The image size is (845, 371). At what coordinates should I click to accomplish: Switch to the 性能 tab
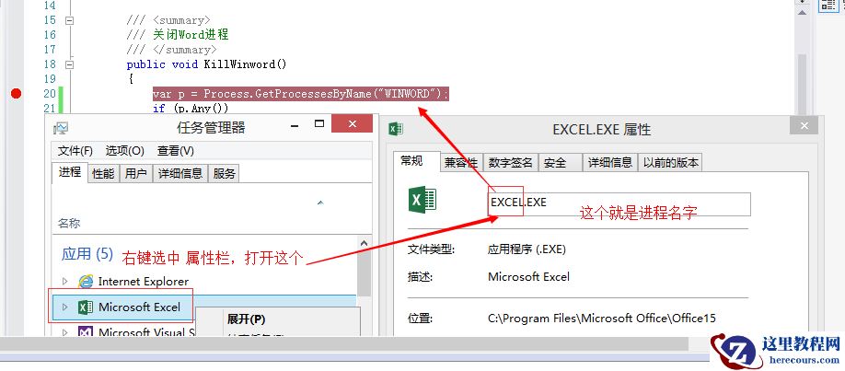103,173
